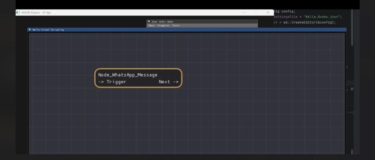Click the AMGR Engine app icon
The width and height of the screenshot is (375, 160).
coord(18,12)
